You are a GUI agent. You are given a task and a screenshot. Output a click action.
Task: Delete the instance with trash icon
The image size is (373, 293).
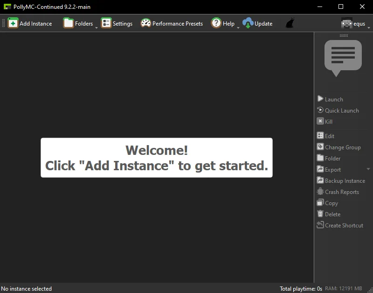(x=320, y=214)
